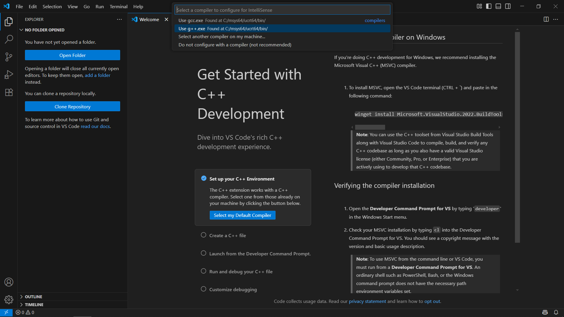
Task: Click the winget install command code block
Action: pyautogui.click(x=428, y=114)
